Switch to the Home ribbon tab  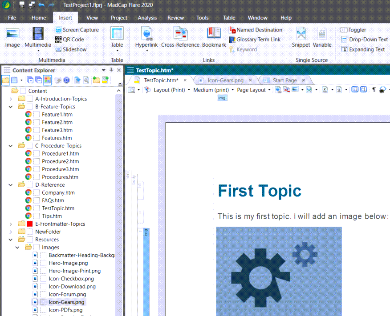(39, 18)
